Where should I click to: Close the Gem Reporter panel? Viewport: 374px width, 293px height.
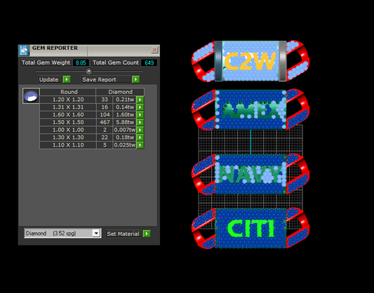pyautogui.click(x=154, y=50)
